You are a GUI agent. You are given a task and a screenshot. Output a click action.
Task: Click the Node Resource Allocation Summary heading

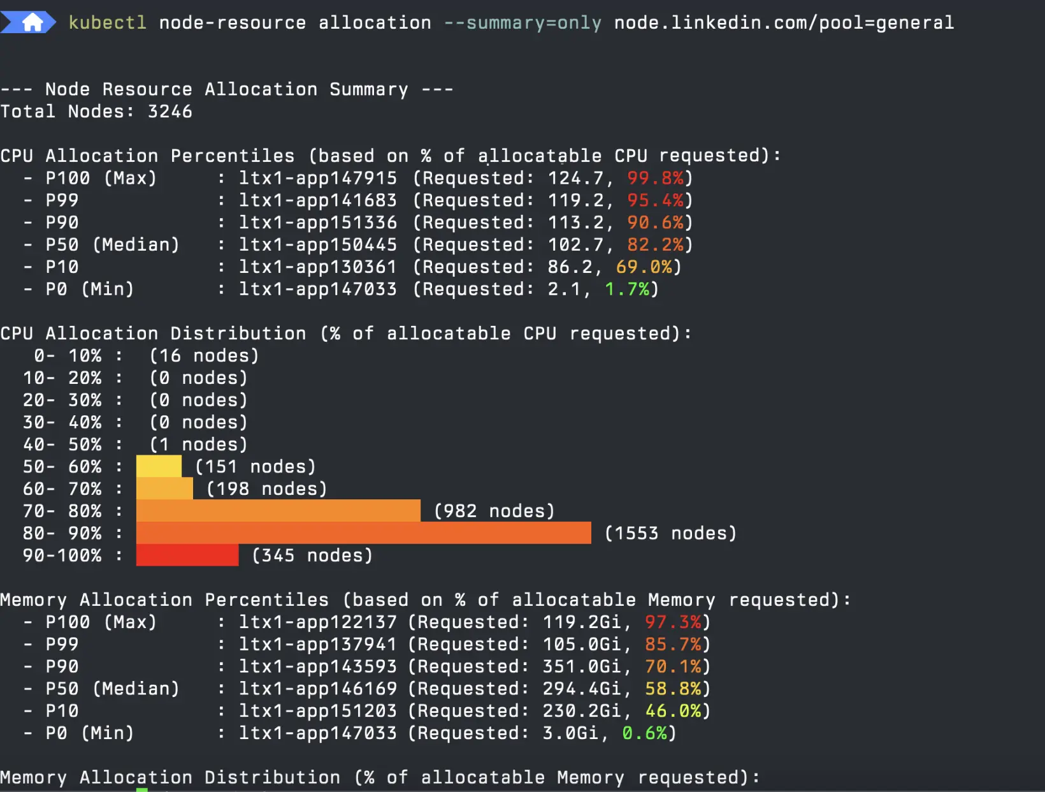point(226,89)
